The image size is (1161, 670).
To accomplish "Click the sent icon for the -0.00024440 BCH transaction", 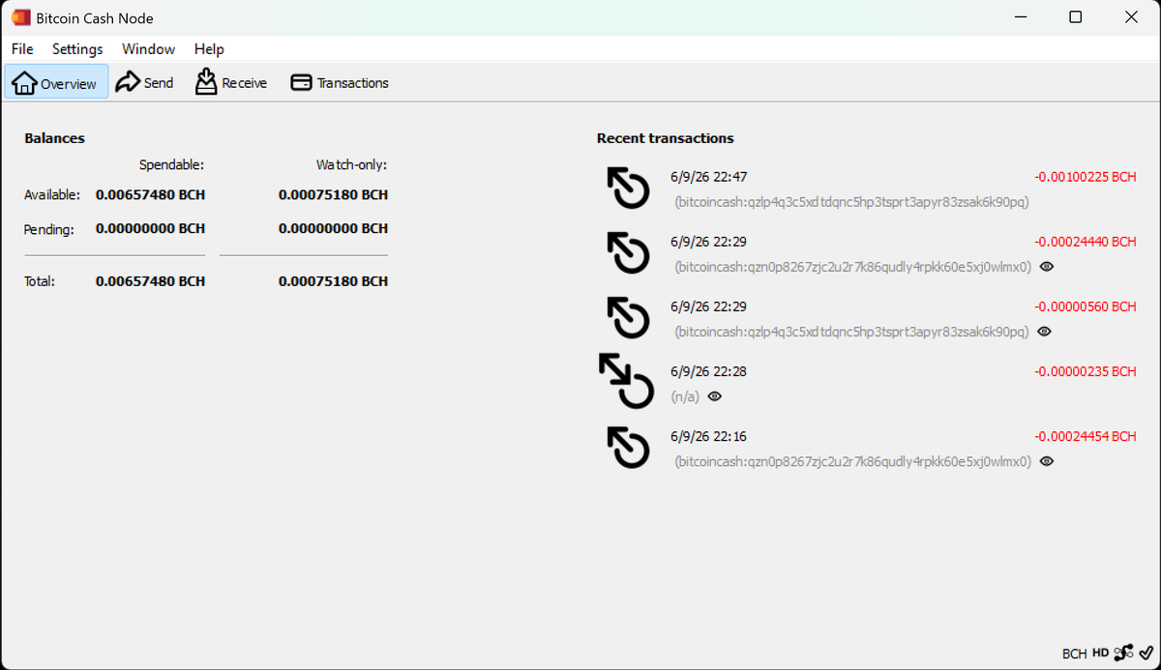I will (x=628, y=253).
